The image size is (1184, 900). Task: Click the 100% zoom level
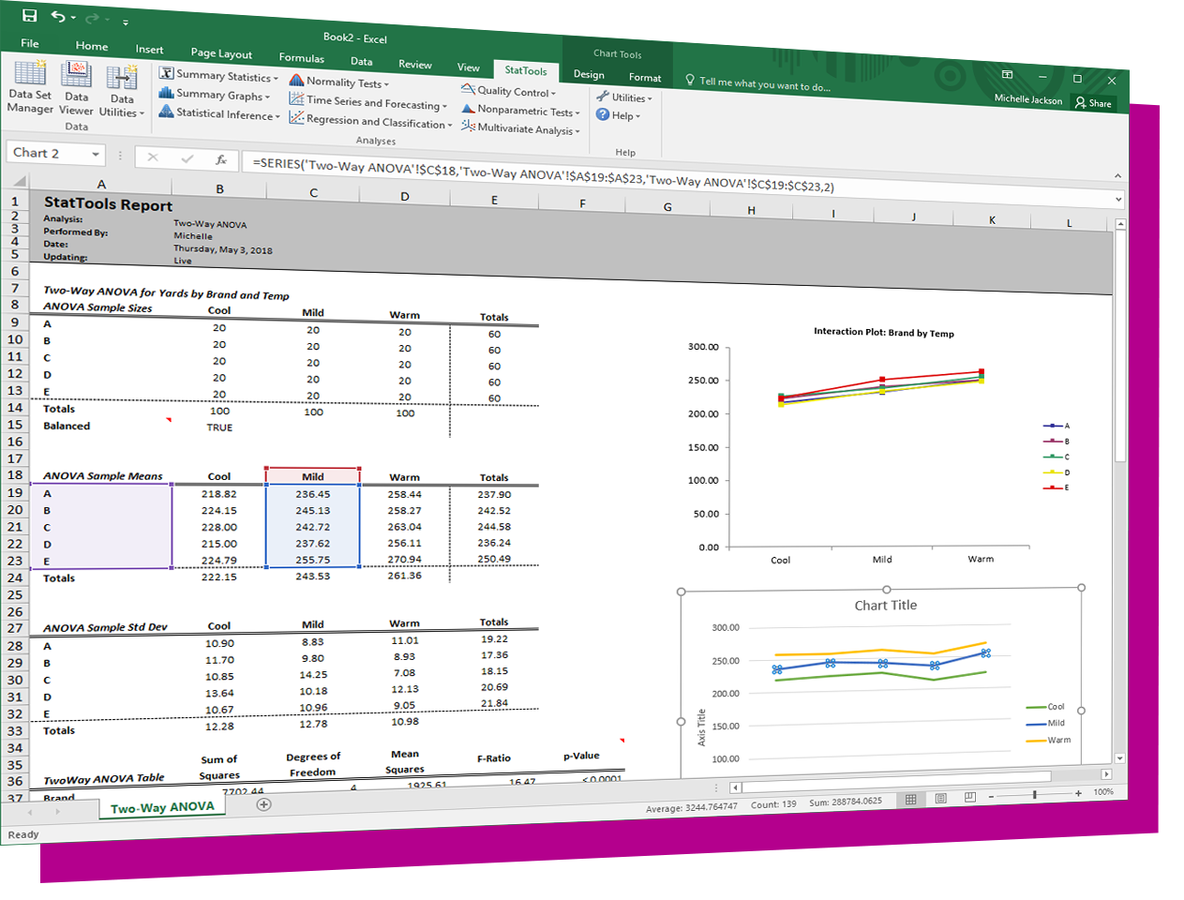coord(1103,792)
